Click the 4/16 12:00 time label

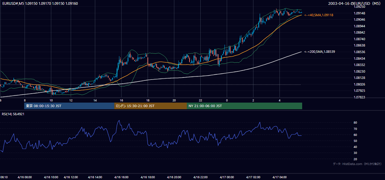click(x=70, y=177)
